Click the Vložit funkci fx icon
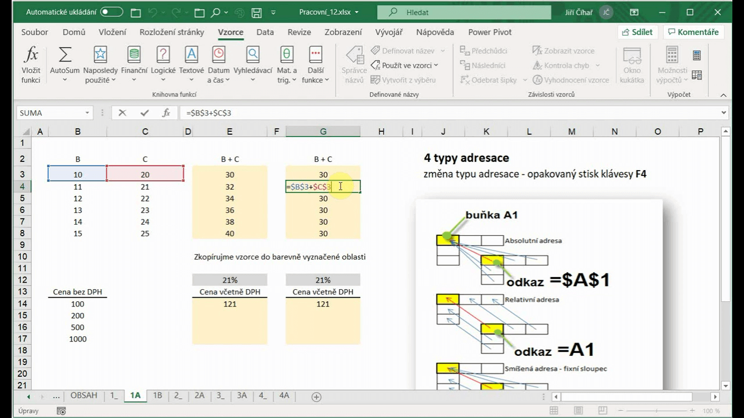This screenshot has width=744, height=418. coord(31,64)
